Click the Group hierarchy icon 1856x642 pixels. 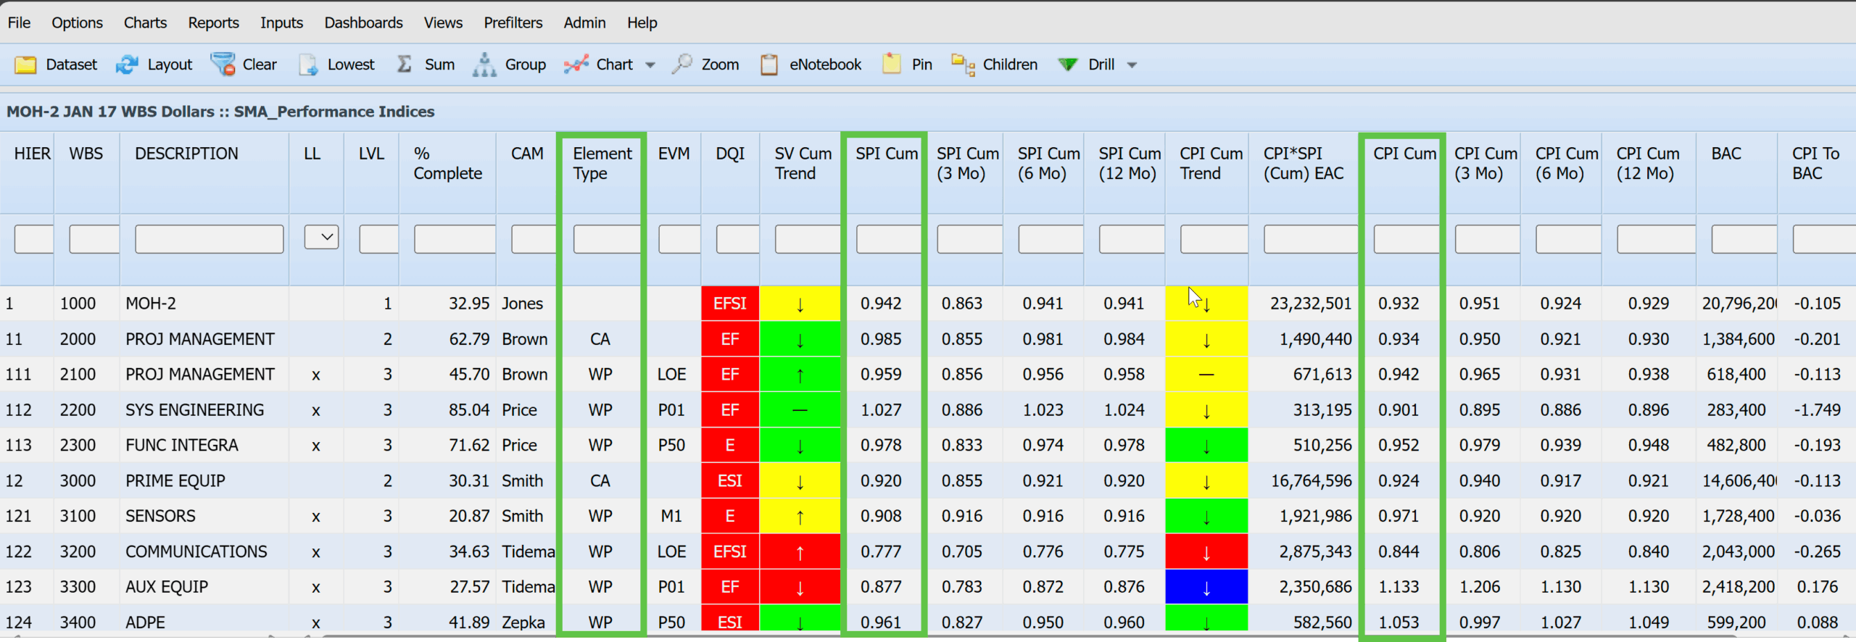(x=484, y=64)
